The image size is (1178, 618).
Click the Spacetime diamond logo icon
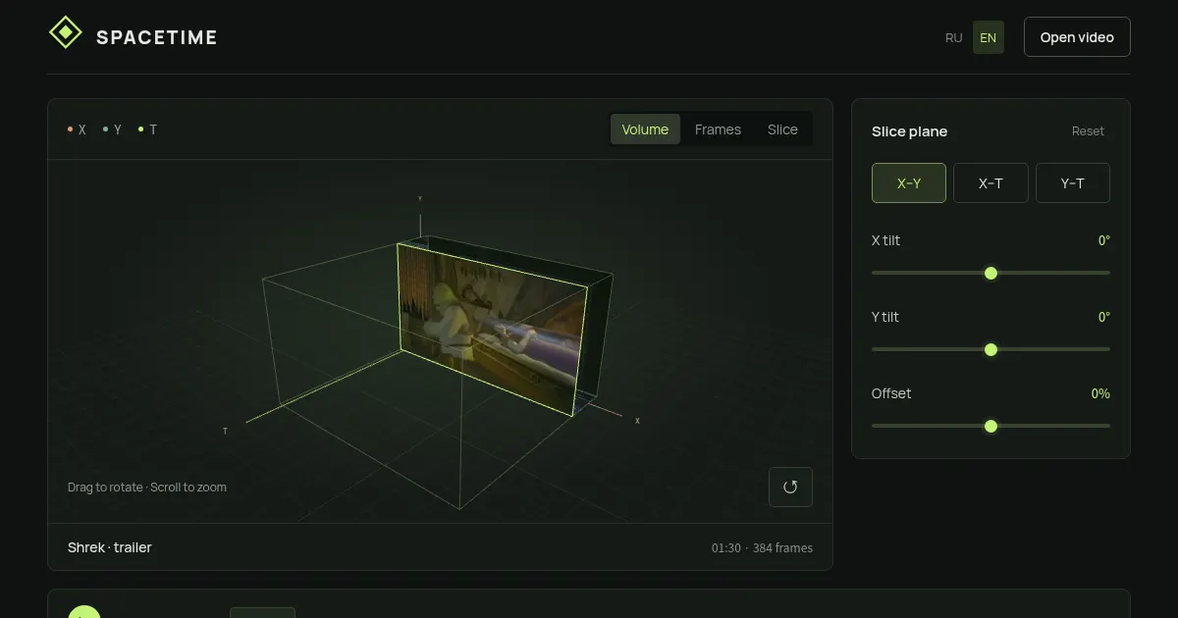(x=66, y=33)
